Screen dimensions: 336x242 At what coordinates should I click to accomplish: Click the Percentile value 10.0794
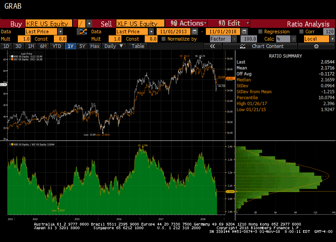(326, 98)
